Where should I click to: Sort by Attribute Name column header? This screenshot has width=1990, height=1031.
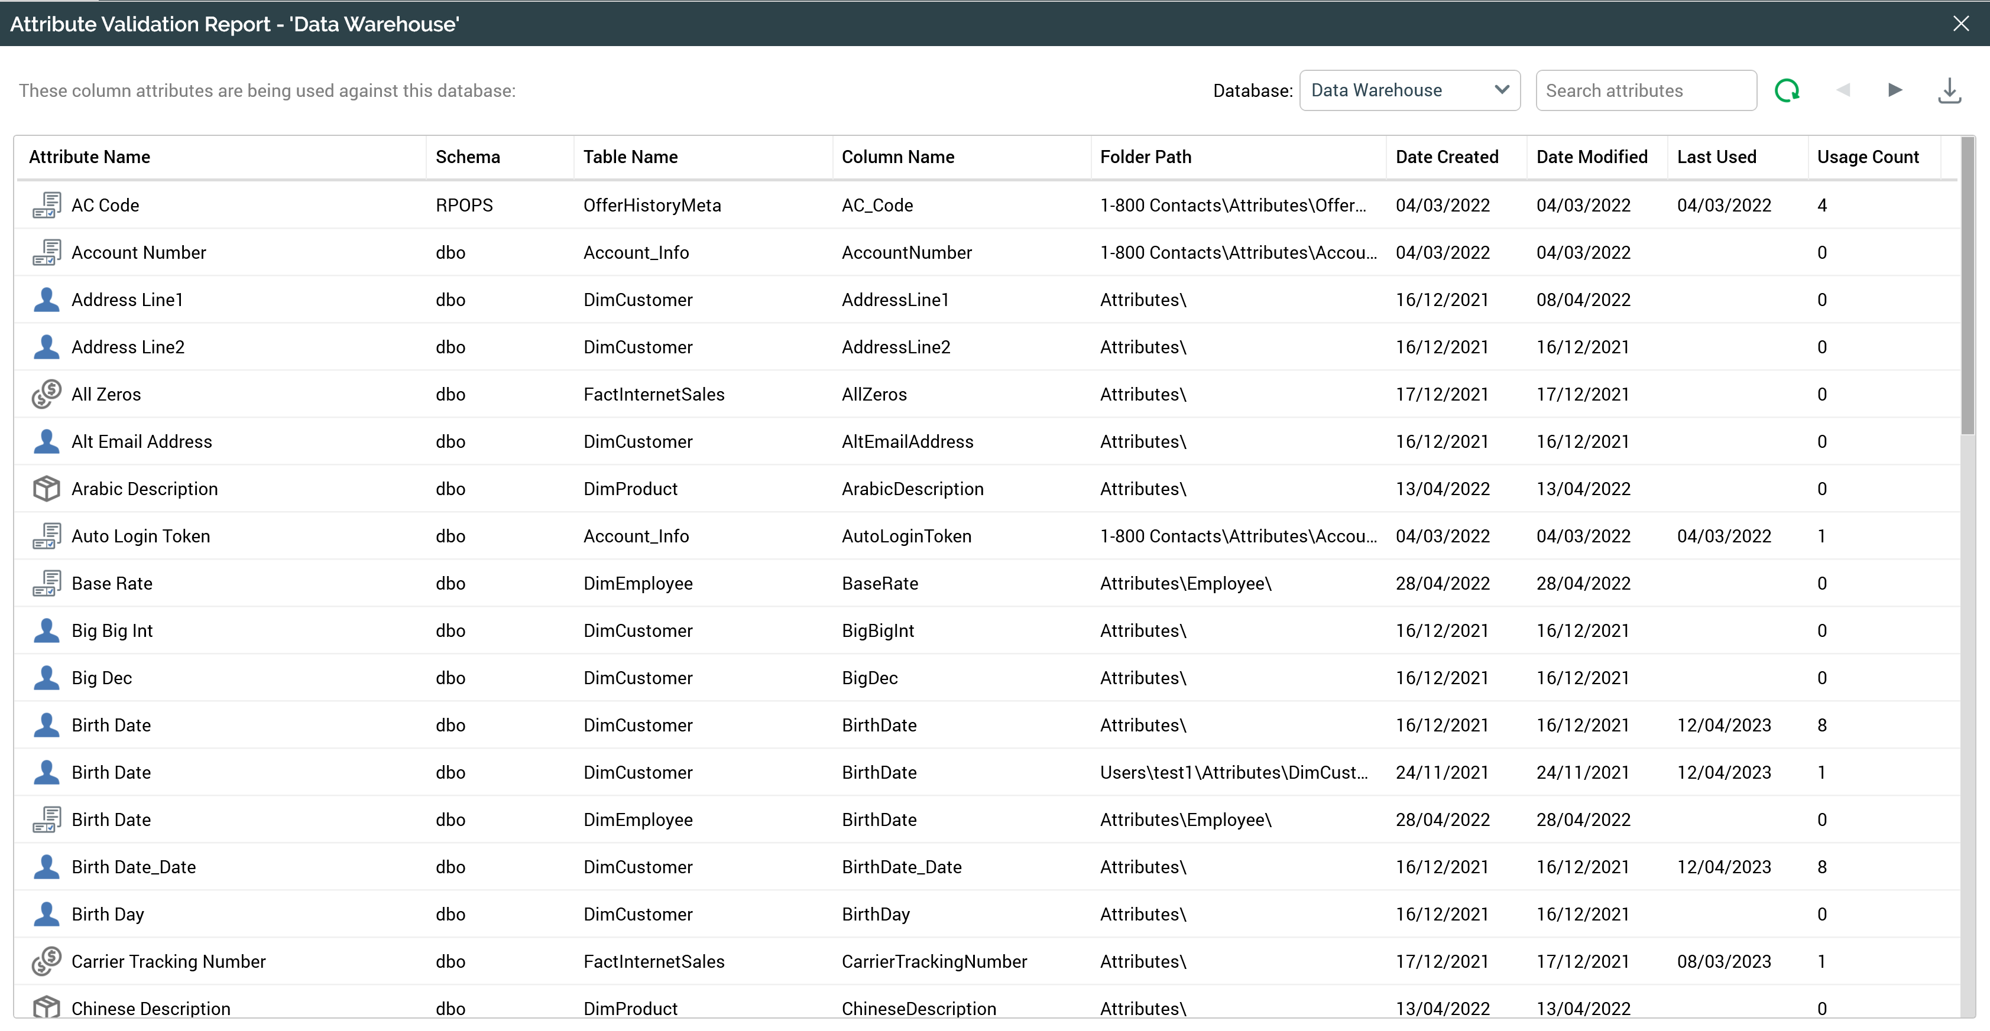[90, 157]
